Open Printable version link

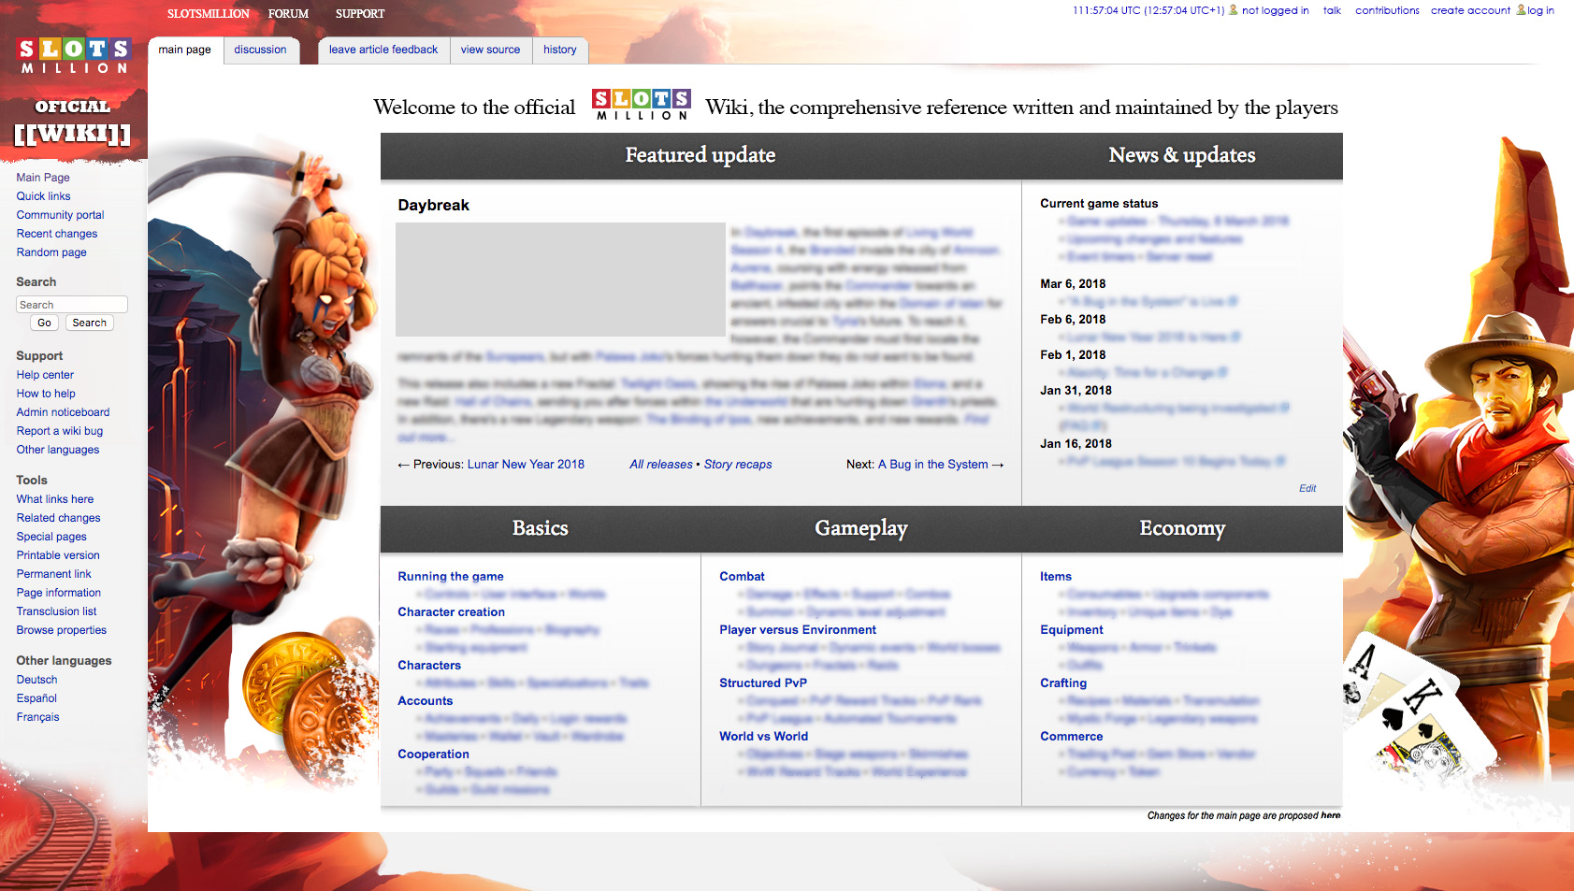[x=58, y=555]
